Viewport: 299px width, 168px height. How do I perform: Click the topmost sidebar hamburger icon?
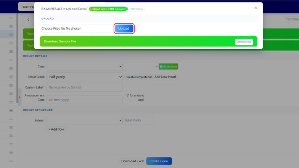click(11, 18)
